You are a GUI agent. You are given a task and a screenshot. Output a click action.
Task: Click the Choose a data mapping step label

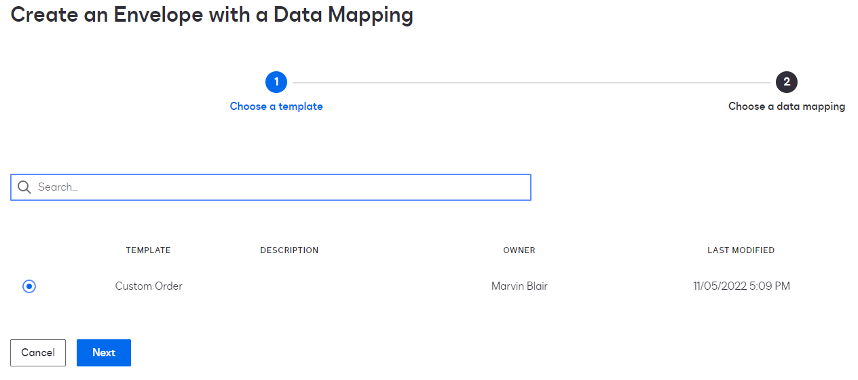[787, 107]
